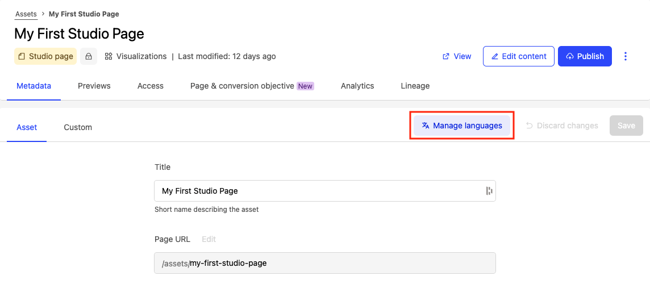Open the Access tab

151,86
